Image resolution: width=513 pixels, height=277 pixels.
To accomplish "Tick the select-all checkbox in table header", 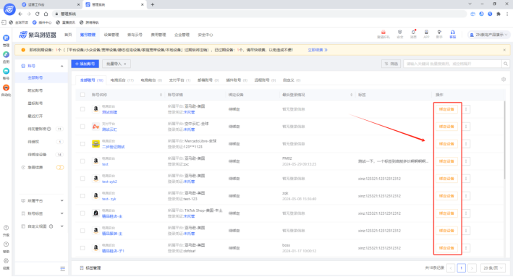I will pyautogui.click(x=82, y=95).
